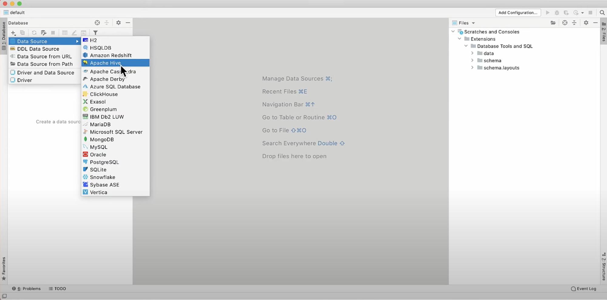The height and width of the screenshot is (300, 607).
Task: Click the Search Everywhere magnifier icon
Action: coord(602,12)
